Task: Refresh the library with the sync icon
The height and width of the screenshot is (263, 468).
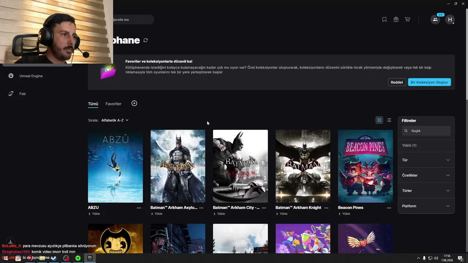Action: (x=146, y=40)
